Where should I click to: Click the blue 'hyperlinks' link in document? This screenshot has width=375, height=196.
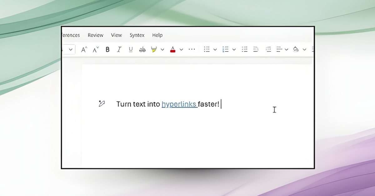pos(179,104)
